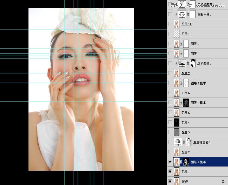This screenshot has width=228, height=185.
Task: Click the mask link icon on 图层 9
Action: pos(181,44)
